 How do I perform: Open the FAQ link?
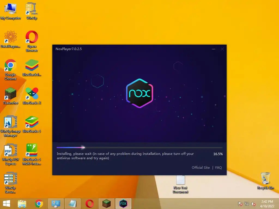pos(219,168)
